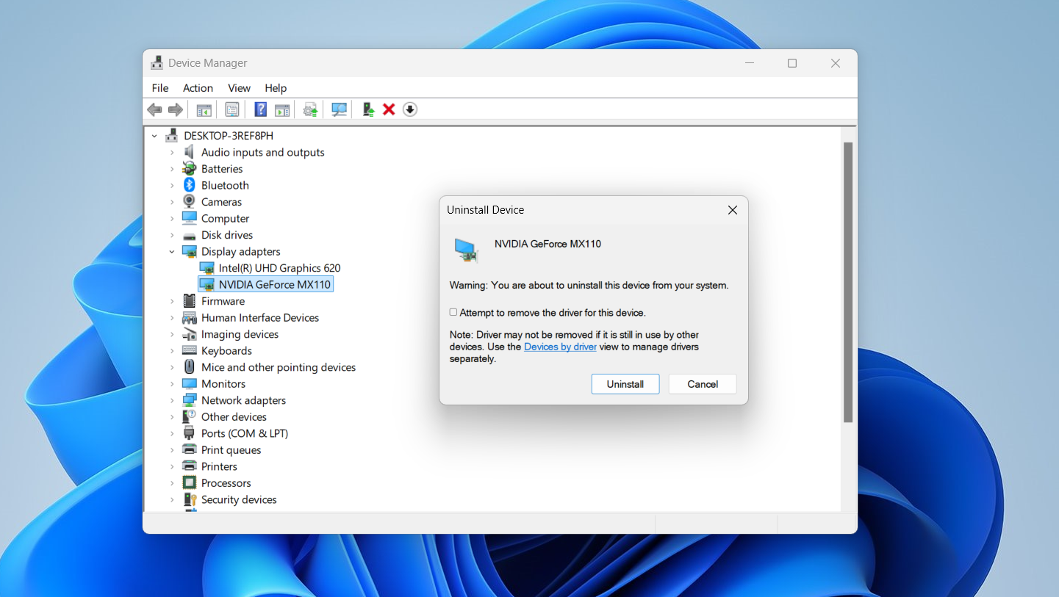Click the Printers icon in the tree
1059x597 pixels.
click(190, 466)
